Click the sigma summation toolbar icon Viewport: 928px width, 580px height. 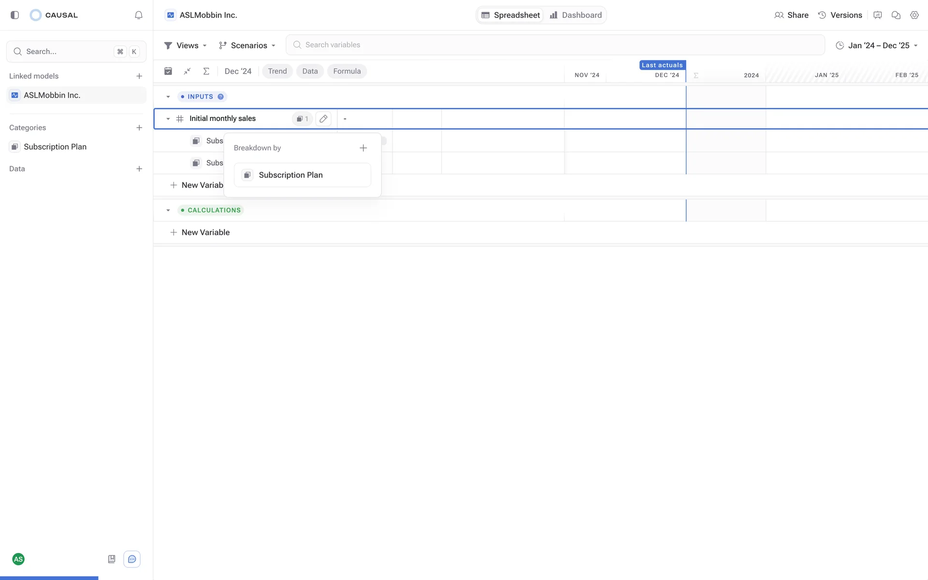(x=206, y=71)
